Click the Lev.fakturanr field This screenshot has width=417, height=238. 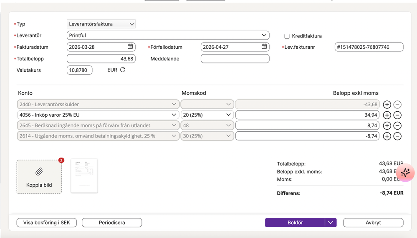point(369,47)
